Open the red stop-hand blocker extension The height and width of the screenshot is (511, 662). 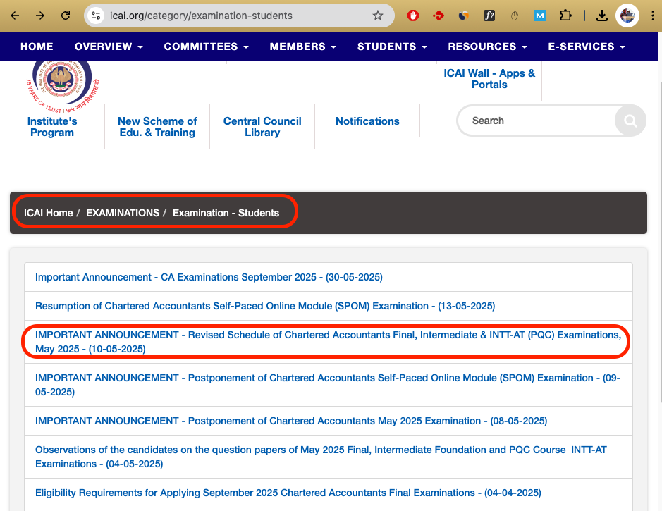point(413,16)
